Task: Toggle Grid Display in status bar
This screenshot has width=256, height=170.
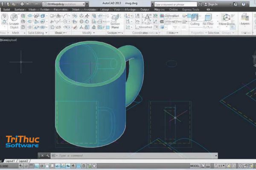Action: click(x=31, y=166)
